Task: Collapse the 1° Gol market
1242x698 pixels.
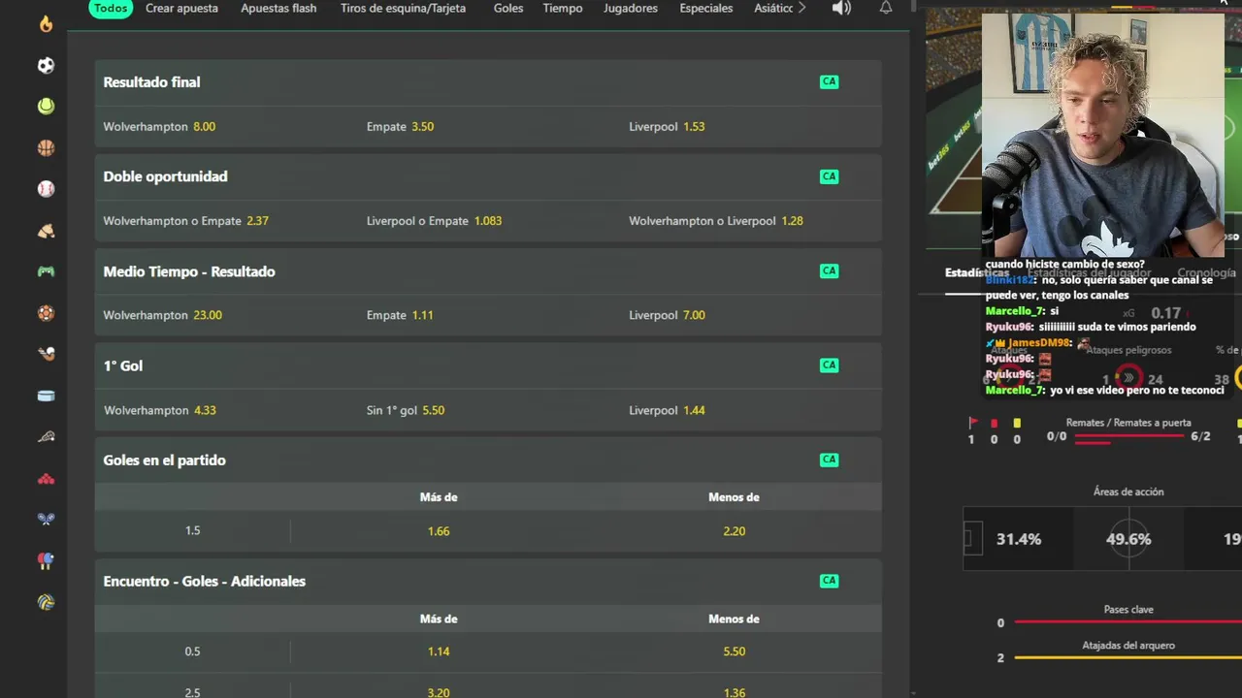Action: 488,365
